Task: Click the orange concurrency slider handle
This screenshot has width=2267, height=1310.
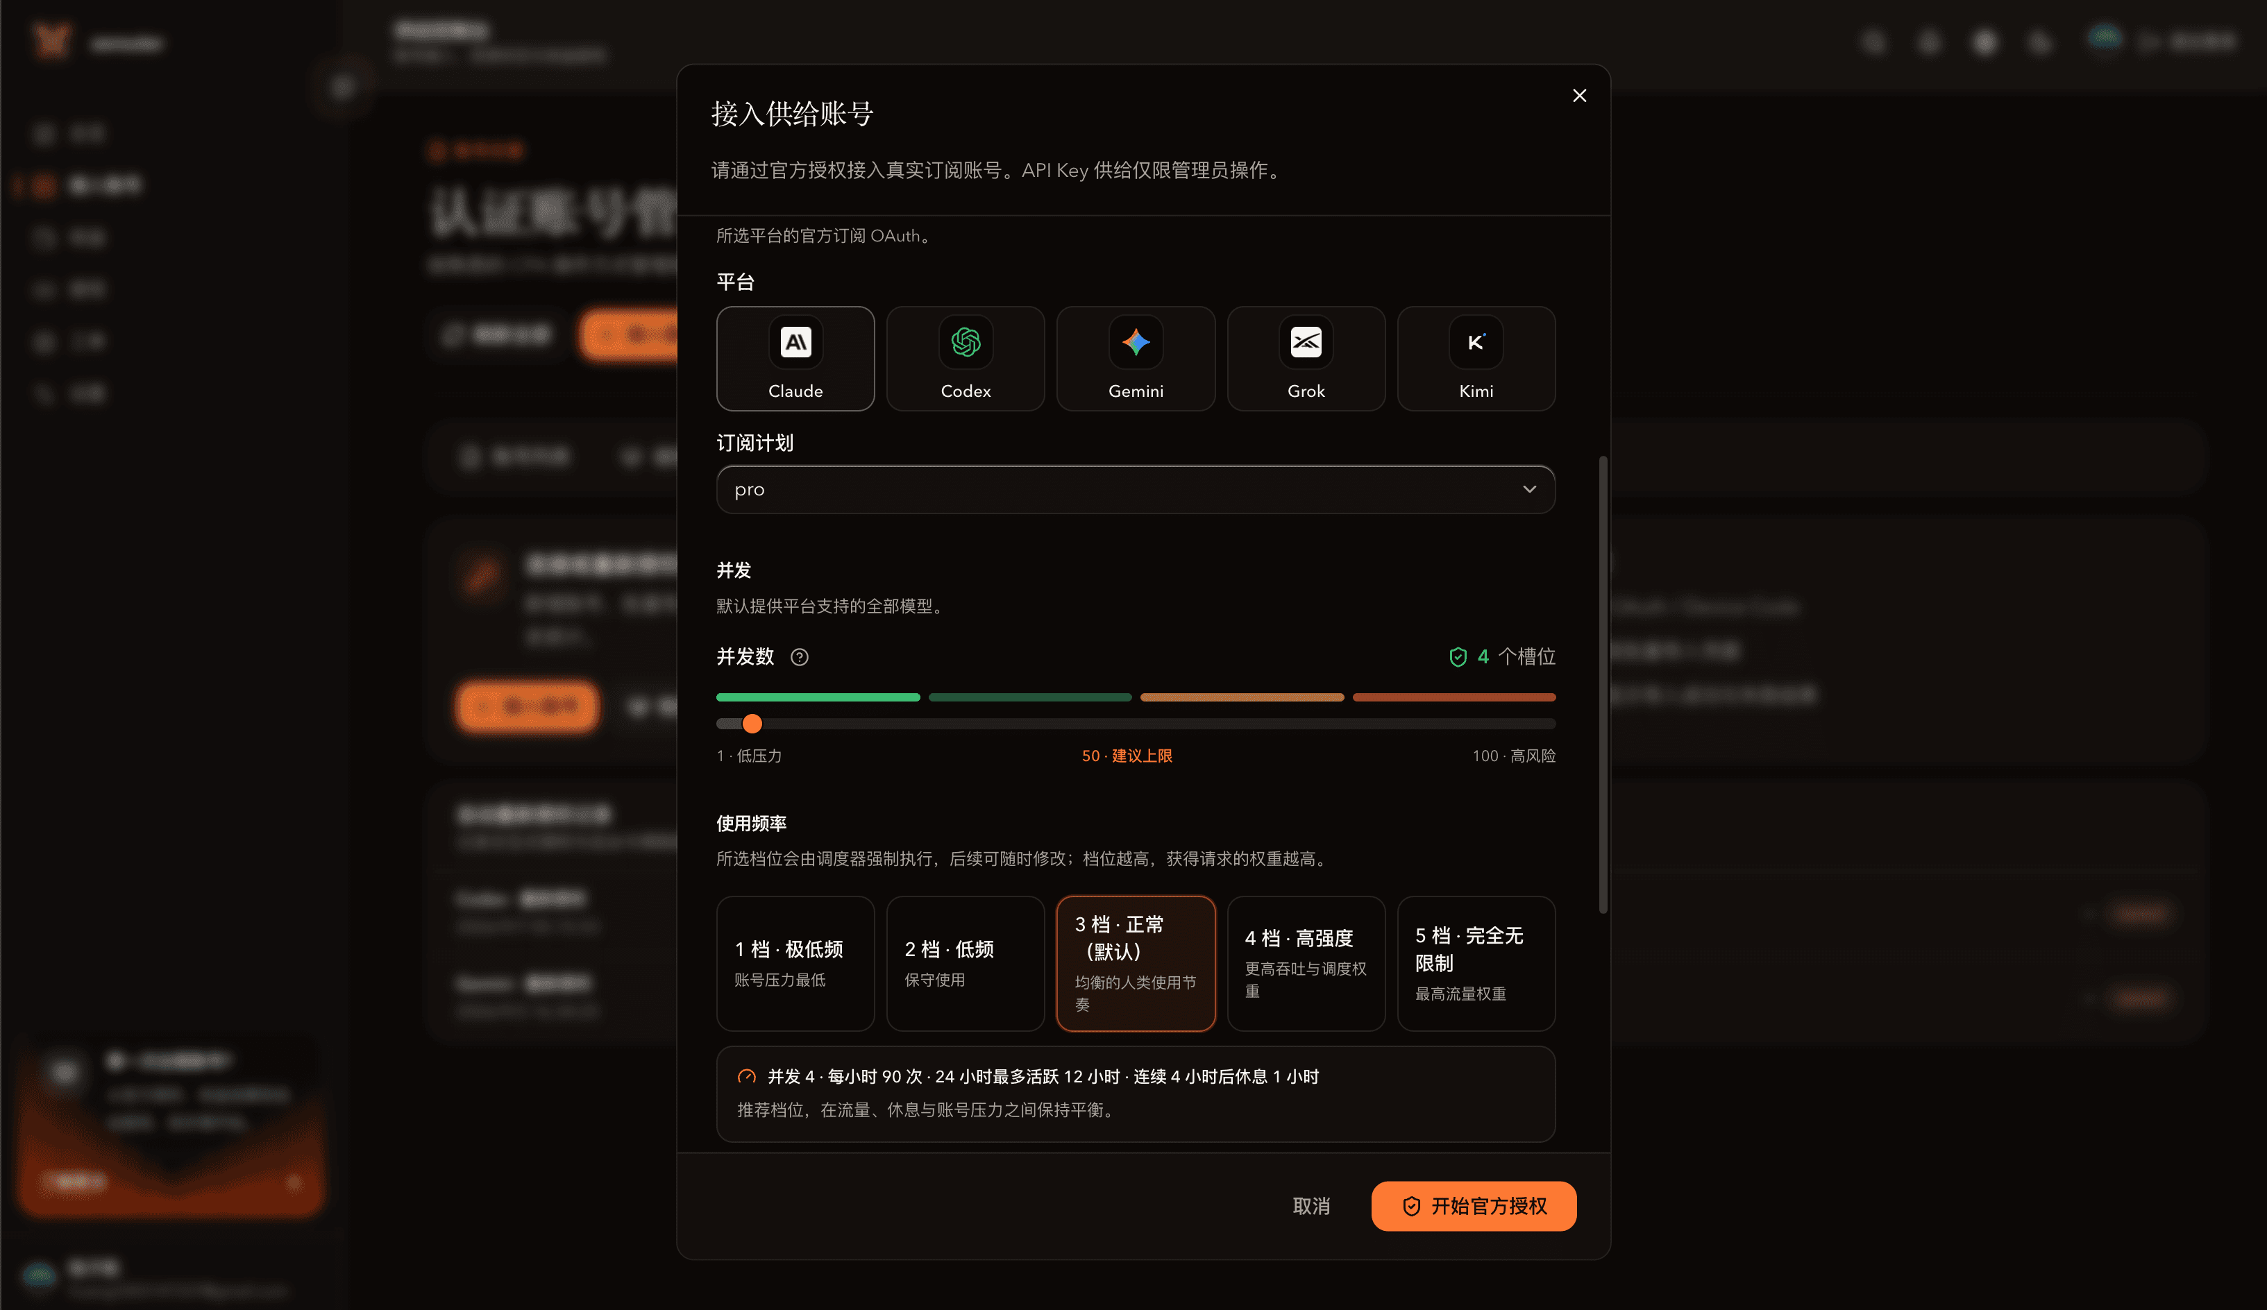Action: click(x=752, y=723)
